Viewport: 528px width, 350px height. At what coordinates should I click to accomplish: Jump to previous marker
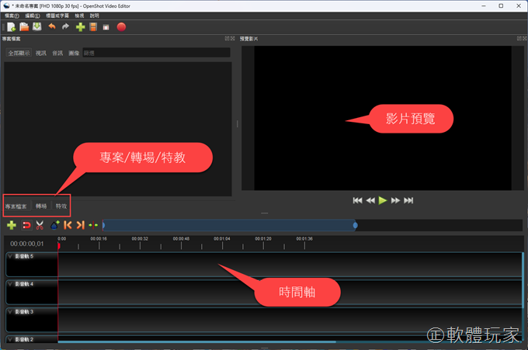tap(68, 225)
